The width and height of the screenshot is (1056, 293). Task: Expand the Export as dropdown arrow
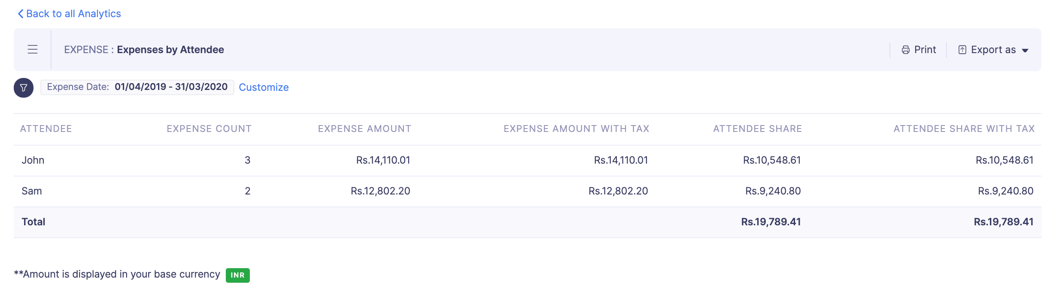point(1025,51)
